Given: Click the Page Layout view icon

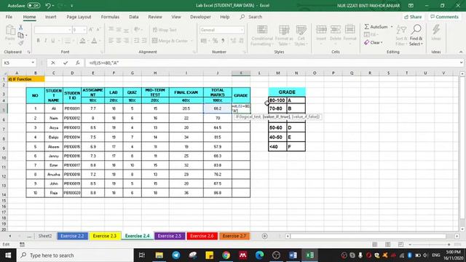Looking at the screenshot, I should pyautogui.click(x=387, y=245).
